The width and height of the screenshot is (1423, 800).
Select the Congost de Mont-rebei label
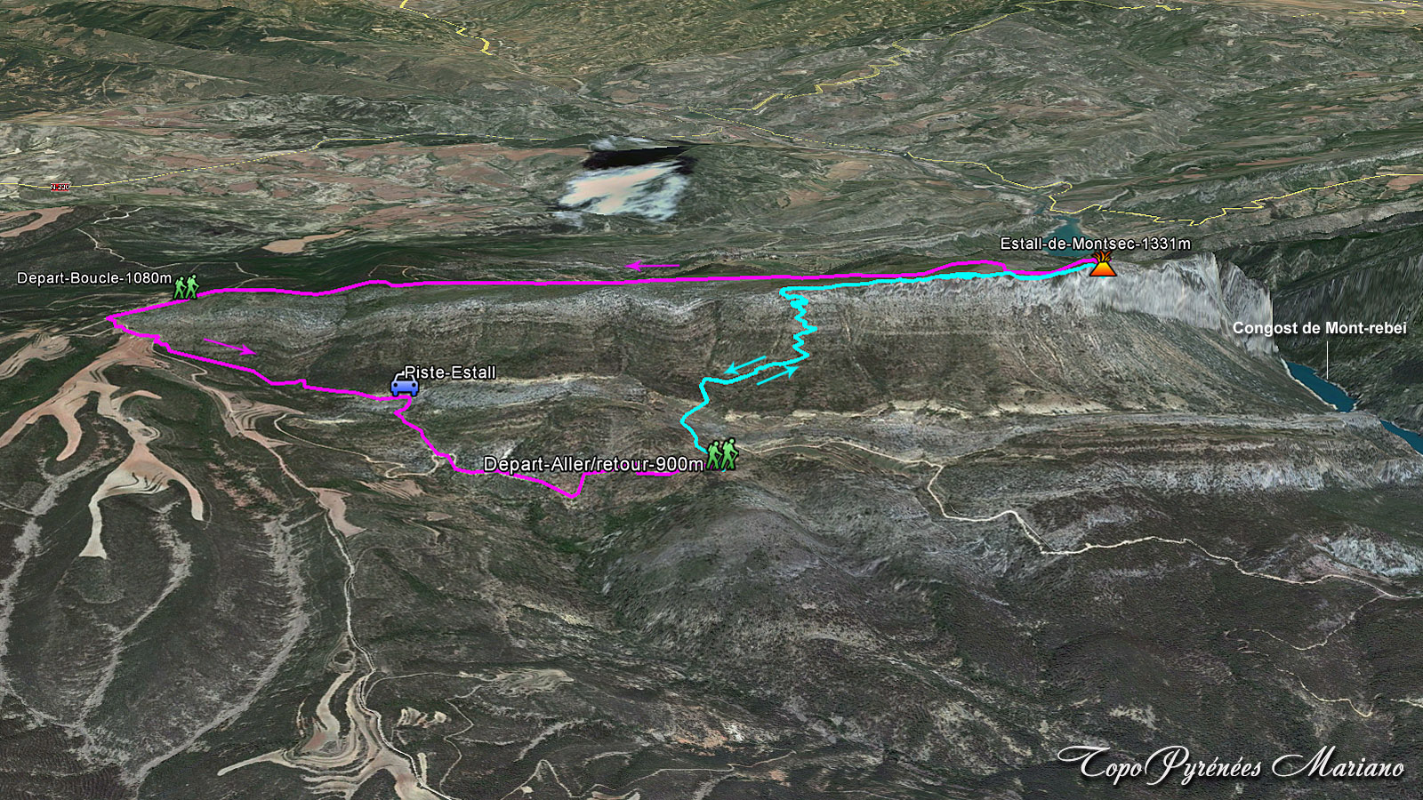pos(1320,328)
